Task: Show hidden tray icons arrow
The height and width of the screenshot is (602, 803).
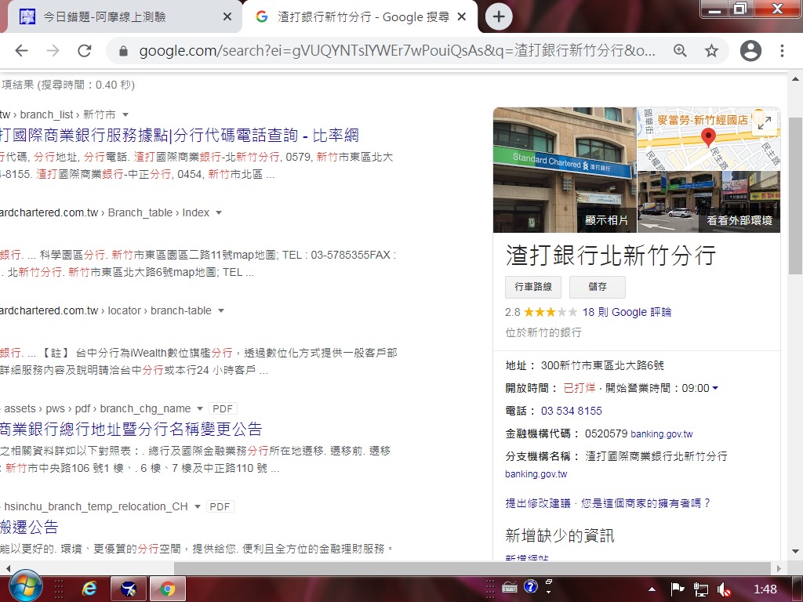Action: coord(652,589)
